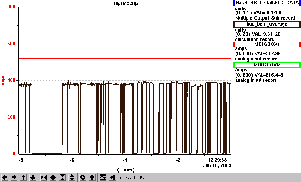The height and width of the screenshot is (182, 301).
Task: Click the BigBox.stp plot title
Action: (x=126, y=3)
